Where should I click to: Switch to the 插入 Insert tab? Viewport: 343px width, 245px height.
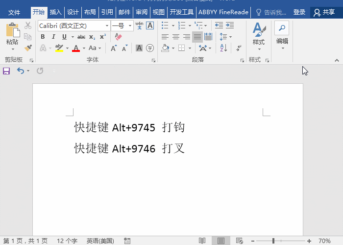click(55, 12)
